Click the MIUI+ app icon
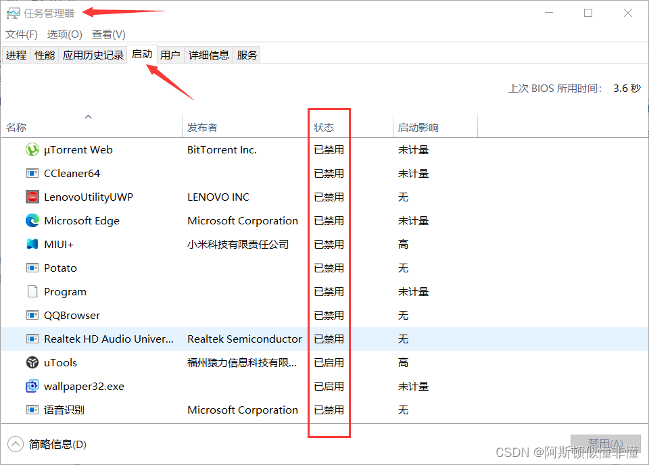The height and width of the screenshot is (465, 649). tap(32, 244)
